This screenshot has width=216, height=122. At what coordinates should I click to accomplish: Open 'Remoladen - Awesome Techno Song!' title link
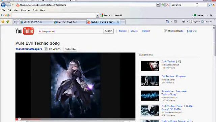click(174, 93)
